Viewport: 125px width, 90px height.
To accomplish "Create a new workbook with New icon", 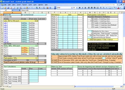I will point(2,8).
